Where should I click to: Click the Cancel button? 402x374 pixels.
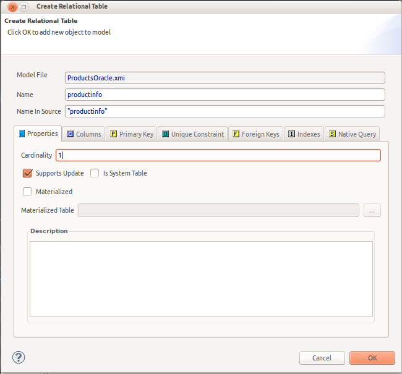[322, 358]
